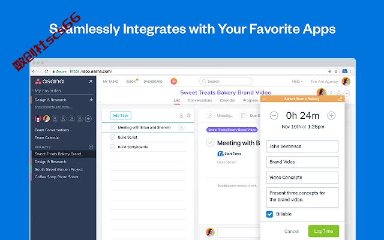This screenshot has height=240, width=384.
Task: Click Show Recents and more link
Action: point(53,107)
